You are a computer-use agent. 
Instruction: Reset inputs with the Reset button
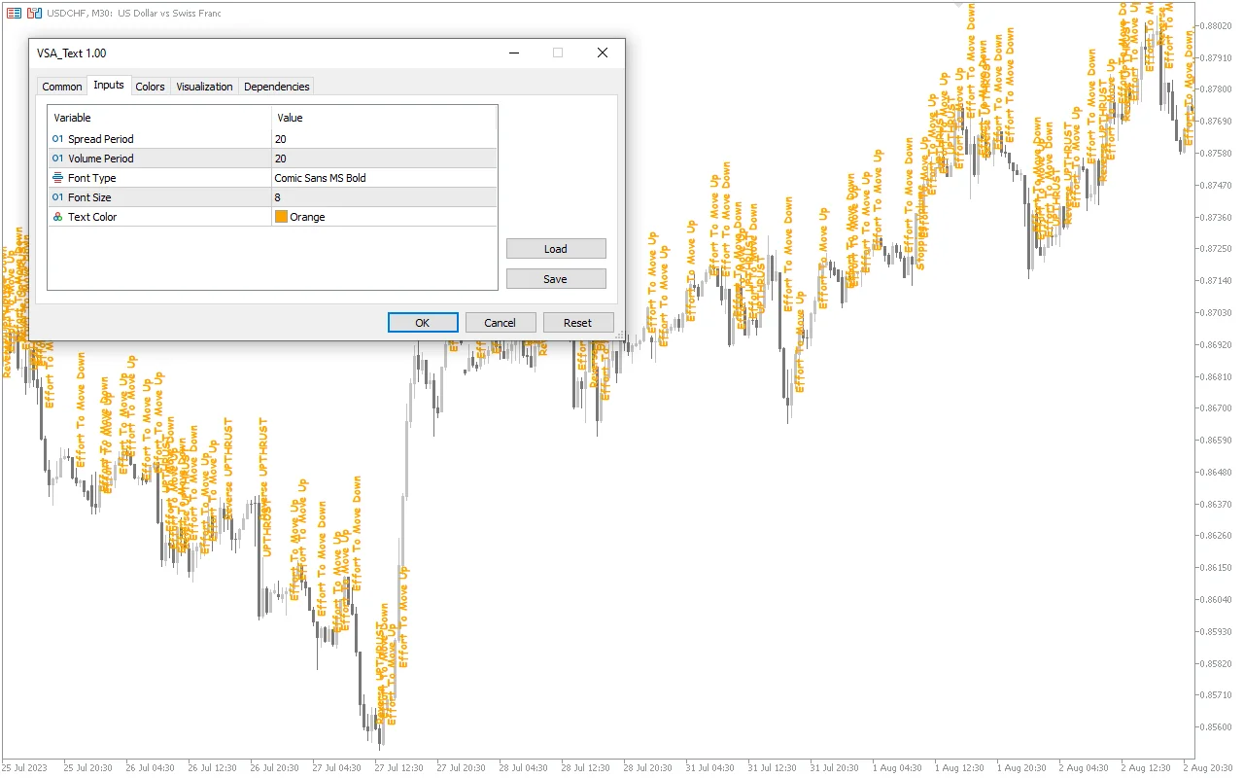pos(577,323)
